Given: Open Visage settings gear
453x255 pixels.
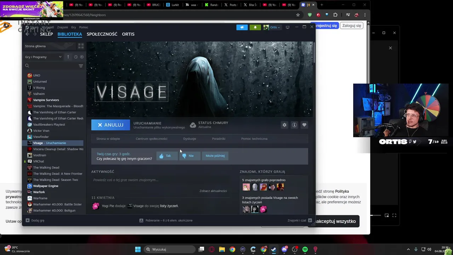Looking at the screenshot, I should pyautogui.click(x=284, y=125).
